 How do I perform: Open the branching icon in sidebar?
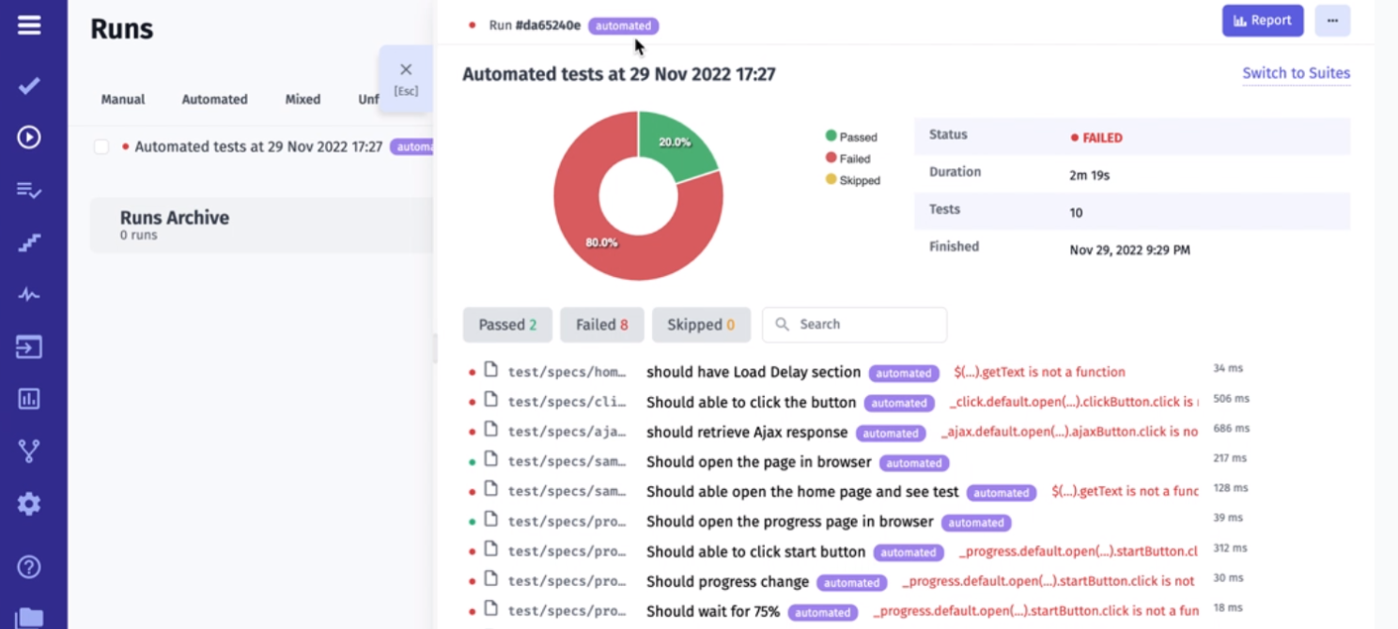(x=29, y=452)
